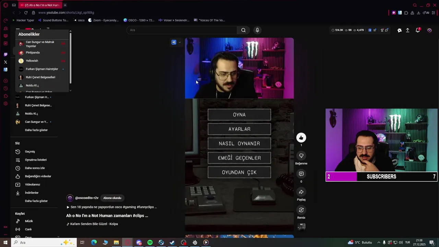Toggle microphone icon in system tray
The height and width of the screenshot is (247, 439).
click(384, 243)
